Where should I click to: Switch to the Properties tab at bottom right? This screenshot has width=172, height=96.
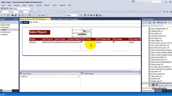pos(158,91)
